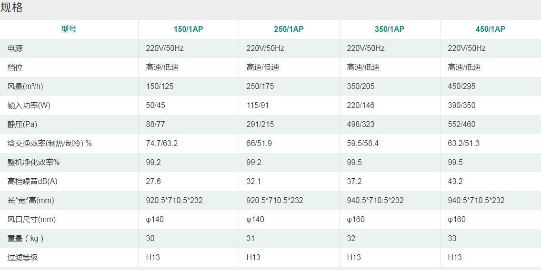The height and width of the screenshot is (270, 541).
Task: Click the 350/1AP model column header
Action: coord(390,29)
